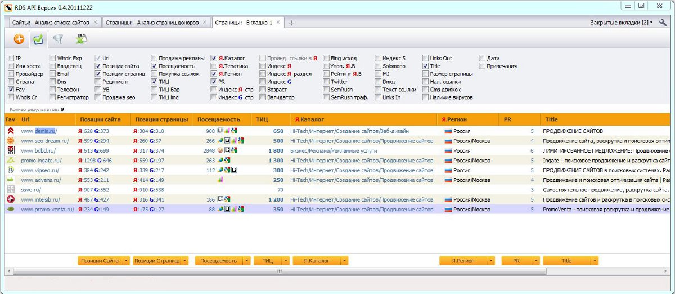This screenshot has width=675, height=294.
Task: Open the funnel filter tool
Action: click(x=57, y=39)
